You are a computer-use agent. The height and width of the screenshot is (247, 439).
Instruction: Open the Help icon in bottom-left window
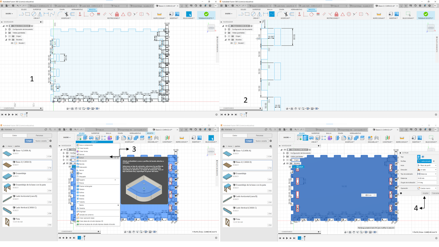[209, 129]
